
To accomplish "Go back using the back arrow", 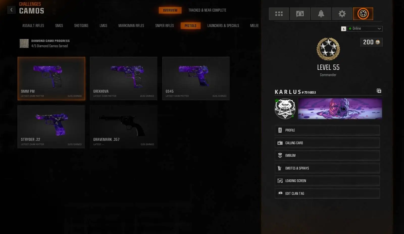I will coord(11,10).
